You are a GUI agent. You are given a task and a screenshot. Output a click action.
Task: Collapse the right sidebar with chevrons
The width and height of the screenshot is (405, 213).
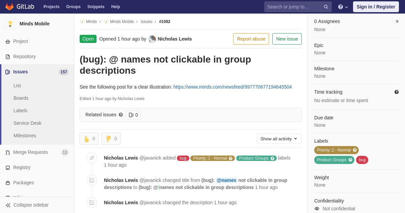pos(397,21)
